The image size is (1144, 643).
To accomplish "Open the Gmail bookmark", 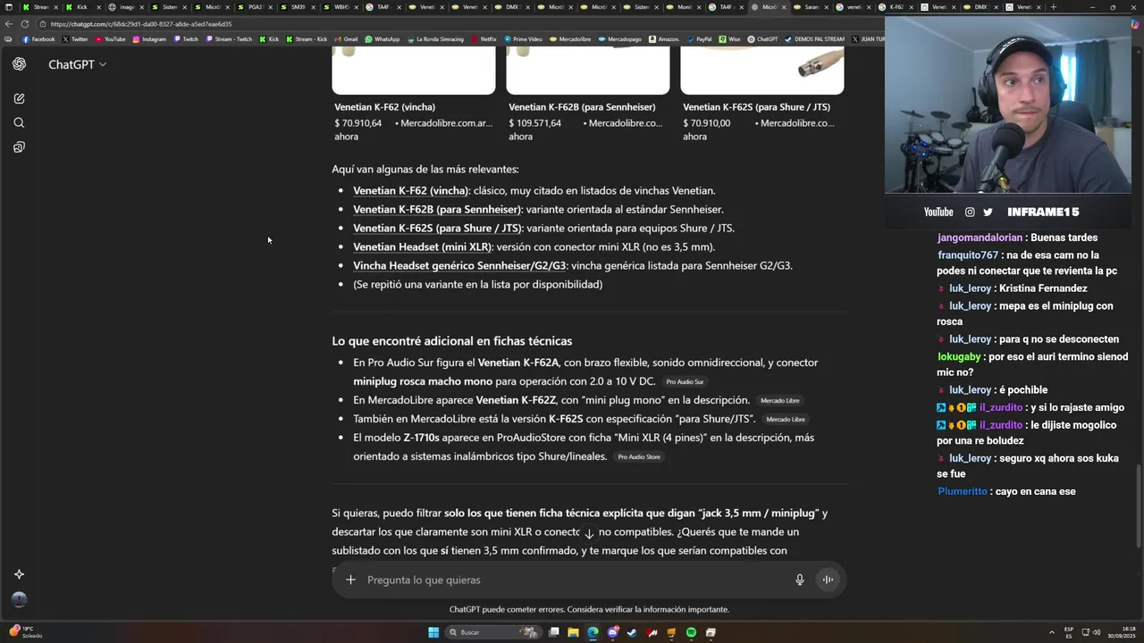I will 345,39.
